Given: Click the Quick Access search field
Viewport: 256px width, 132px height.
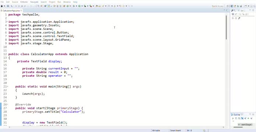Looking at the screenshot, I should (217, 6).
